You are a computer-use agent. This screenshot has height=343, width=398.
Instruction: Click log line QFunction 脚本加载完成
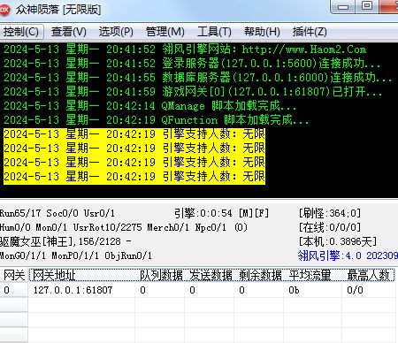pyautogui.click(x=157, y=120)
